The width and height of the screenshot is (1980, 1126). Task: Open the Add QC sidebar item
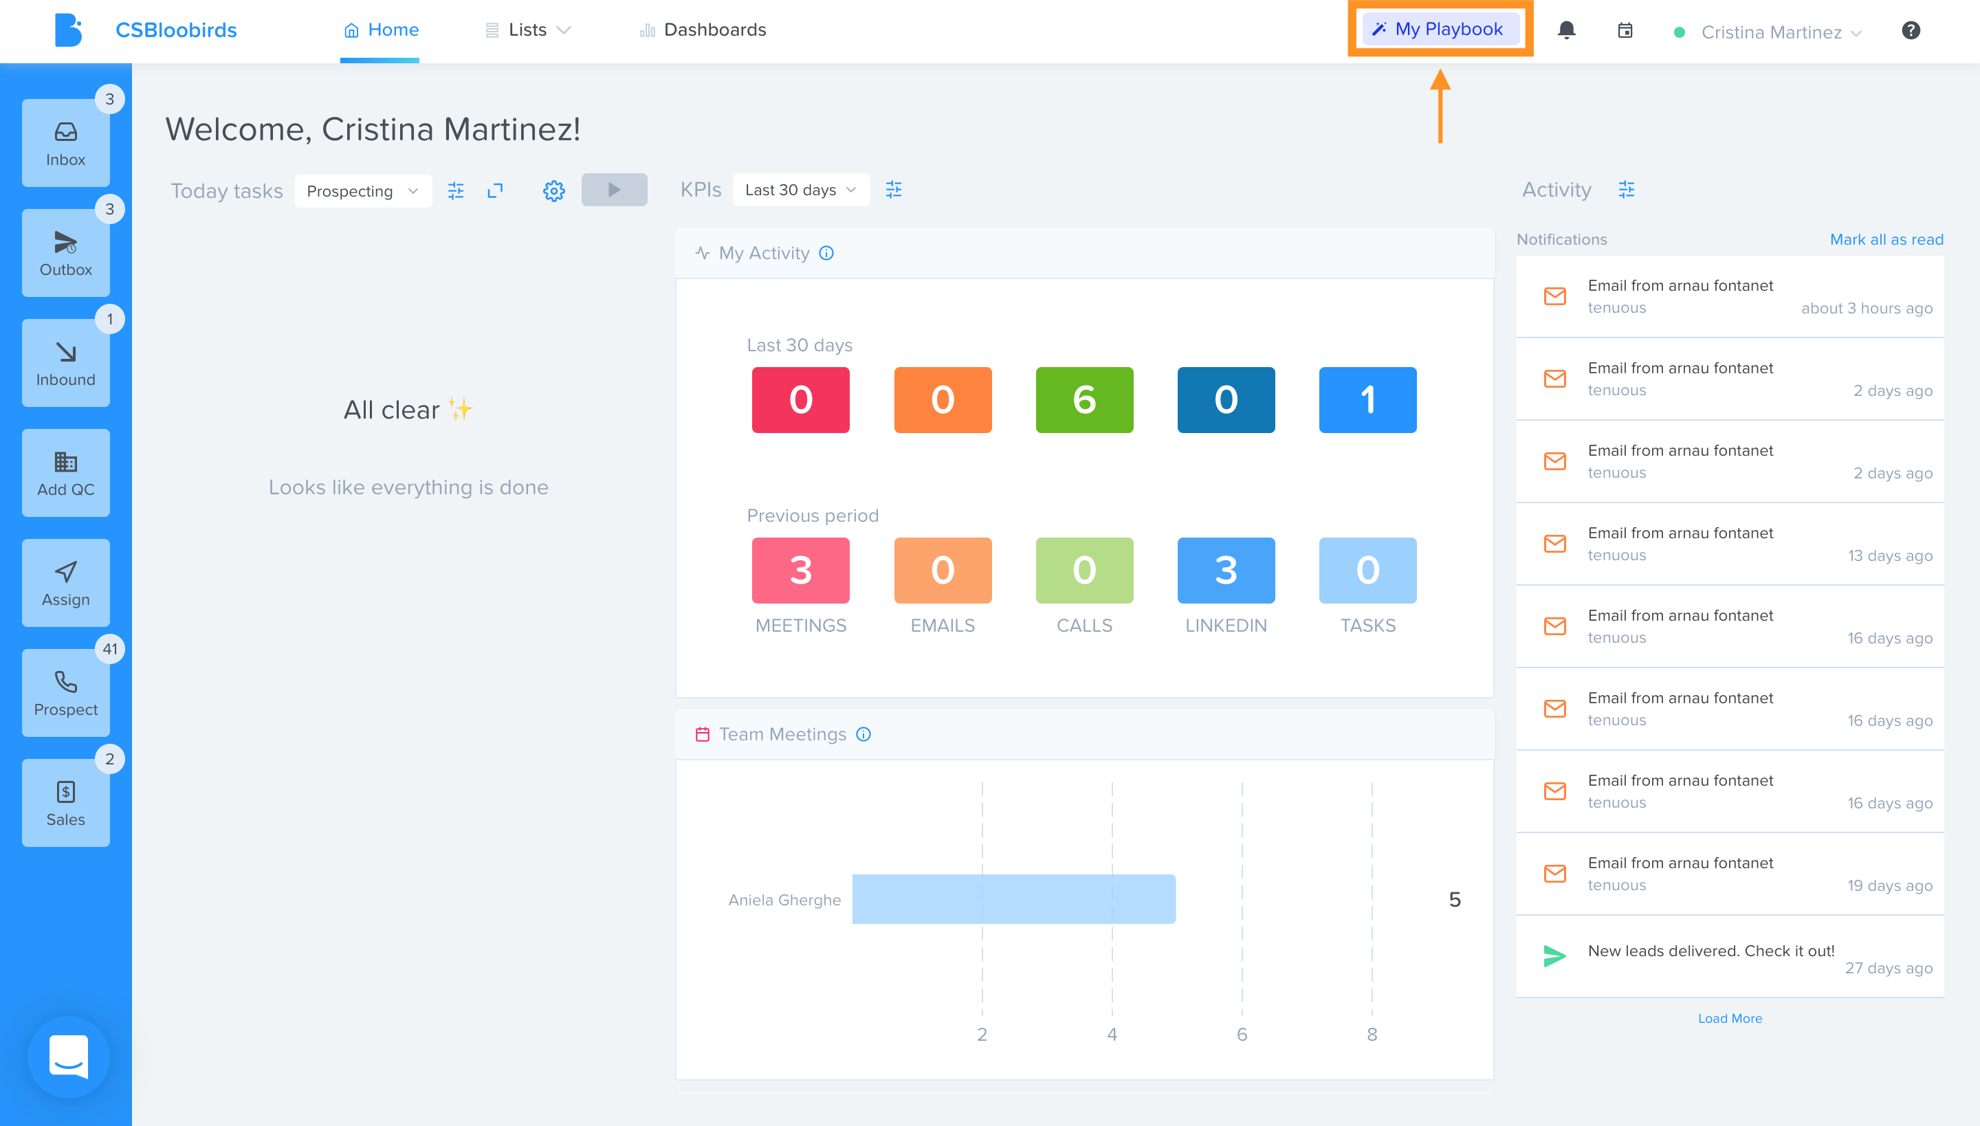pyautogui.click(x=66, y=472)
